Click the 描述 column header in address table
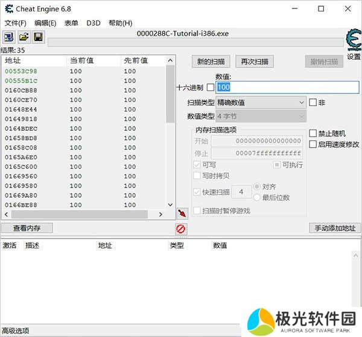This screenshot has height=337, width=362. tap(32, 245)
